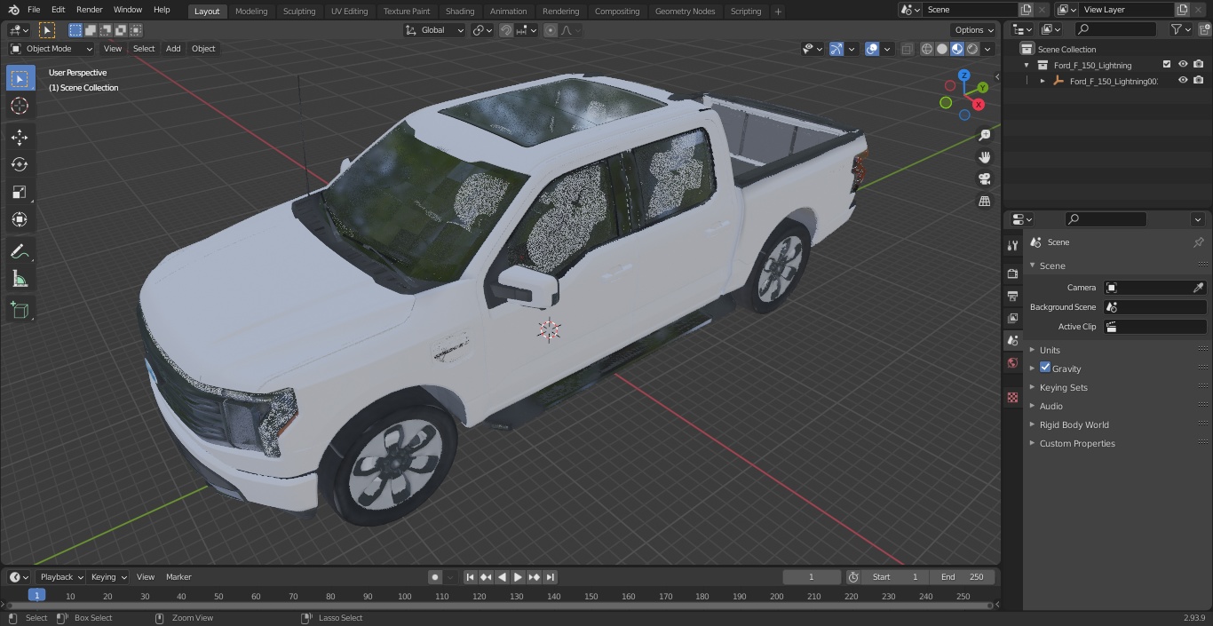
Task: Open the viewport Select menu
Action: tap(144, 49)
